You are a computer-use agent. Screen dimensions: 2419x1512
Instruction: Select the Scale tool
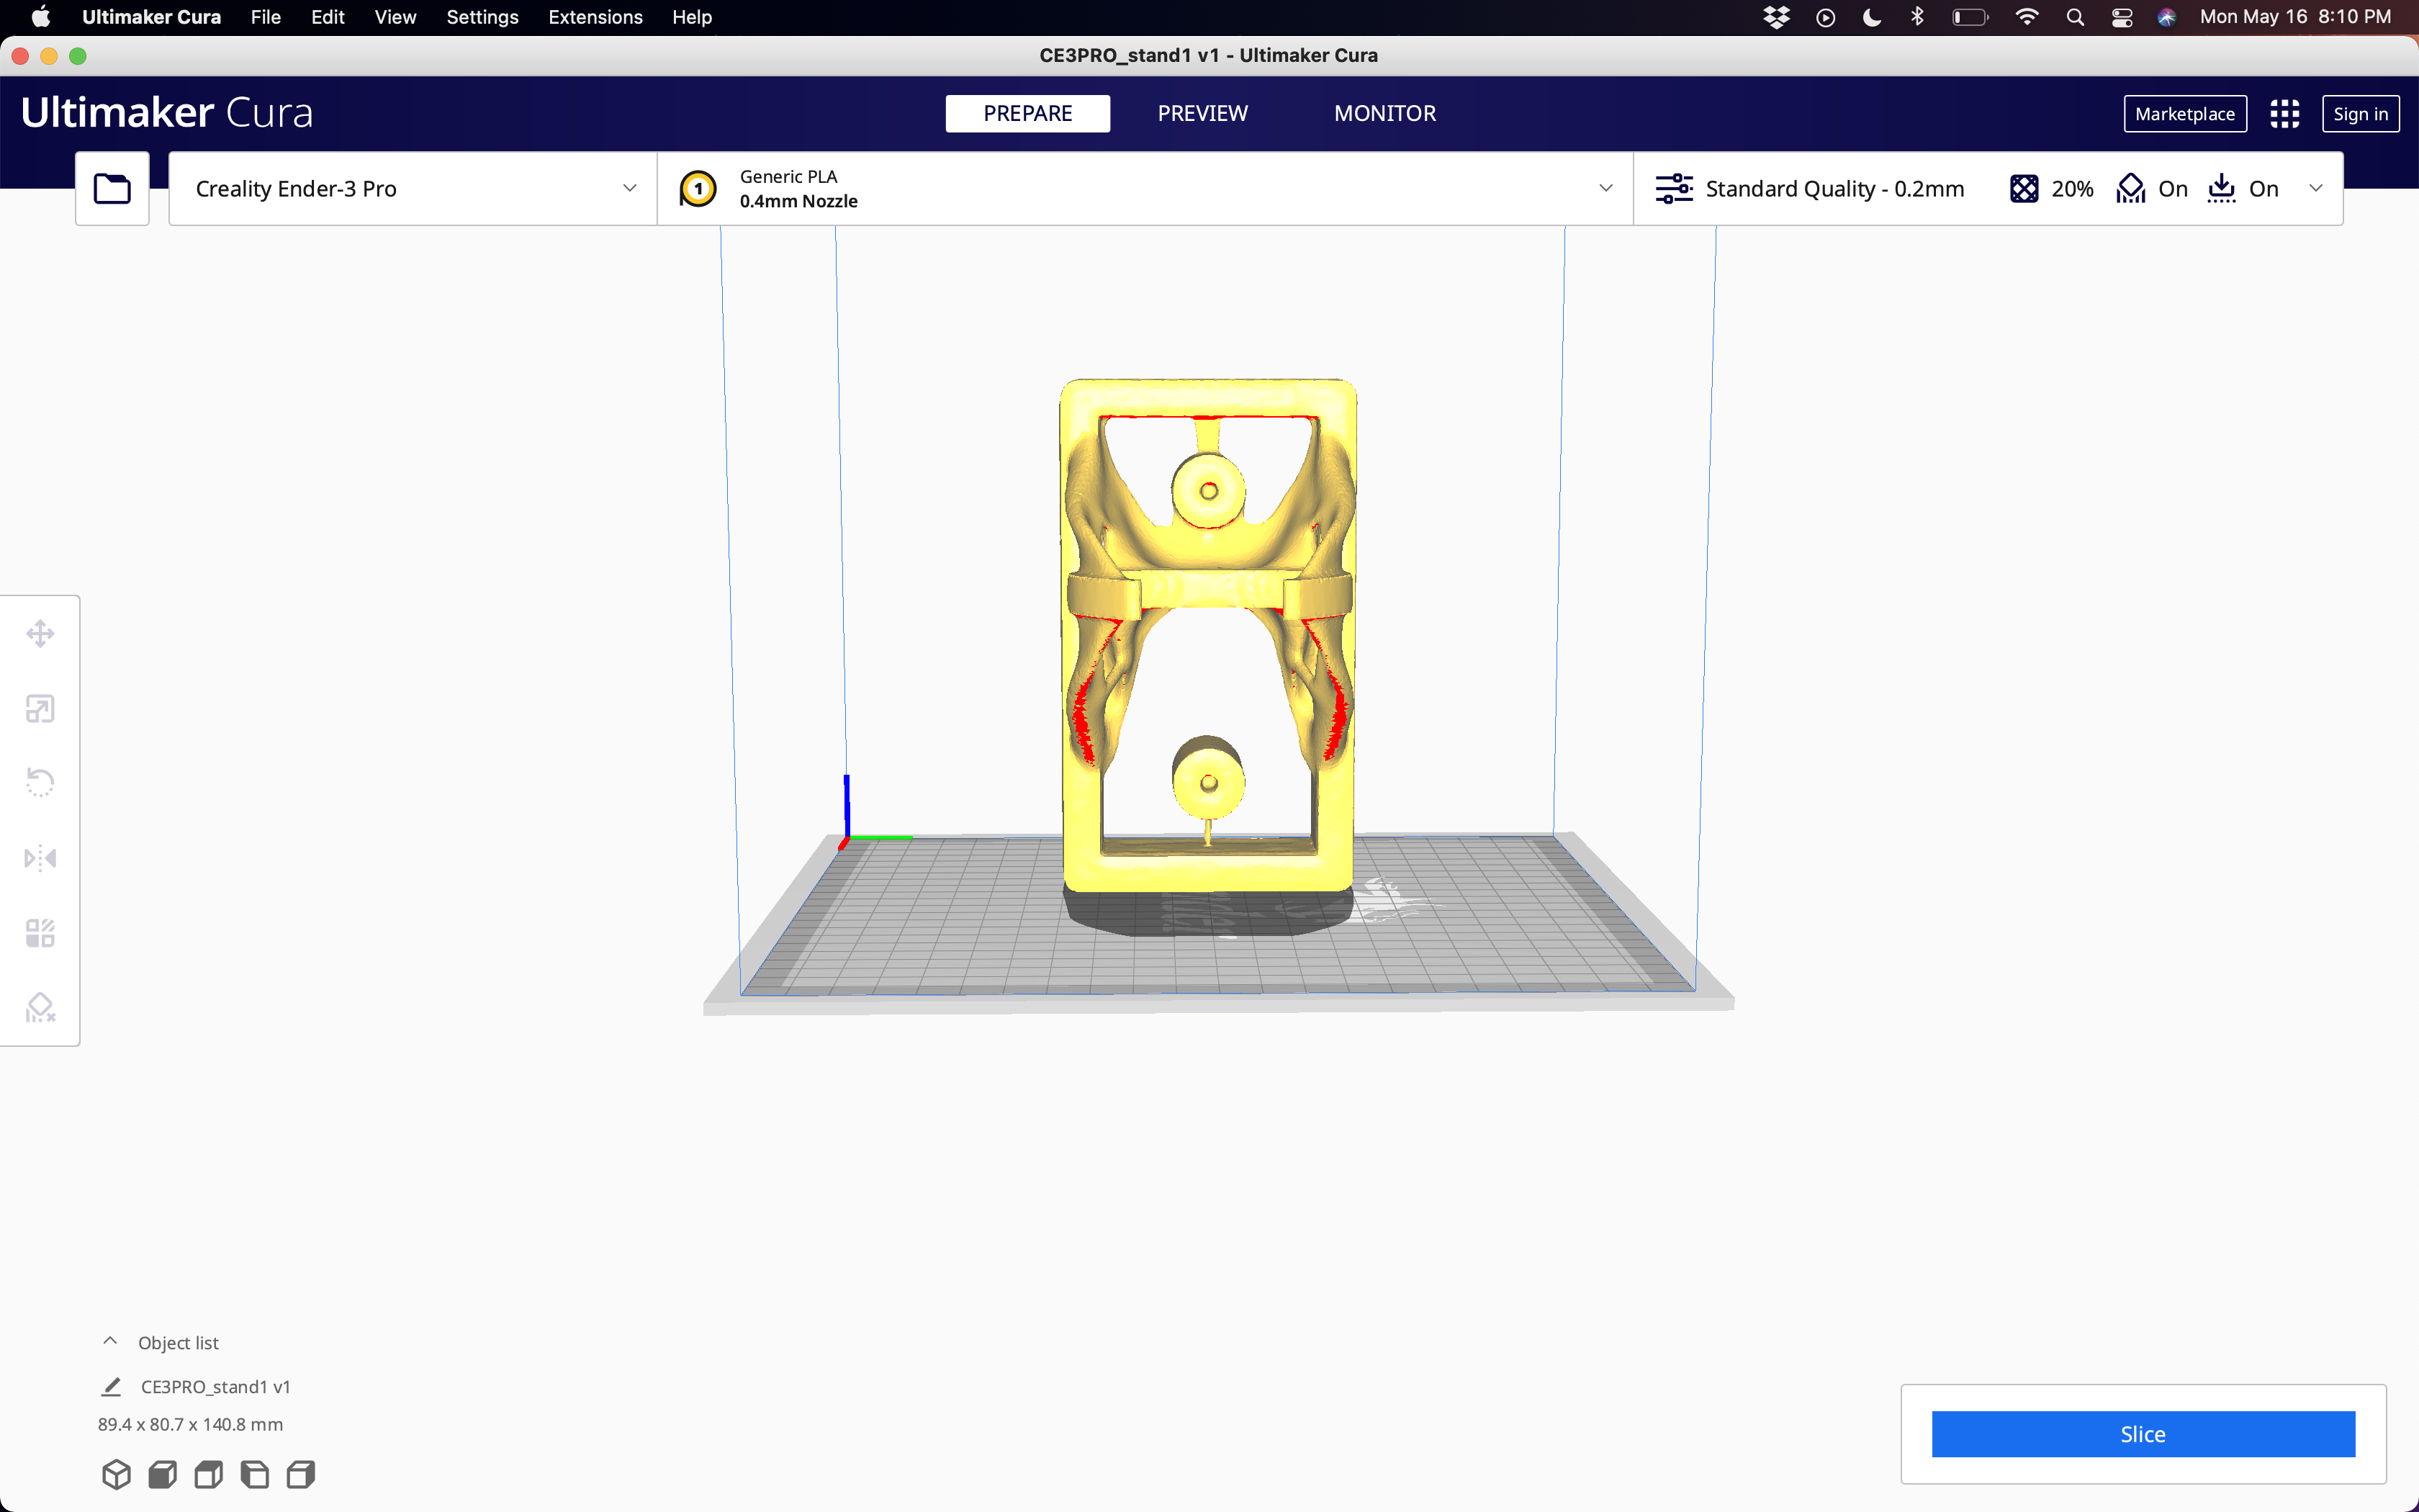tap(40, 708)
